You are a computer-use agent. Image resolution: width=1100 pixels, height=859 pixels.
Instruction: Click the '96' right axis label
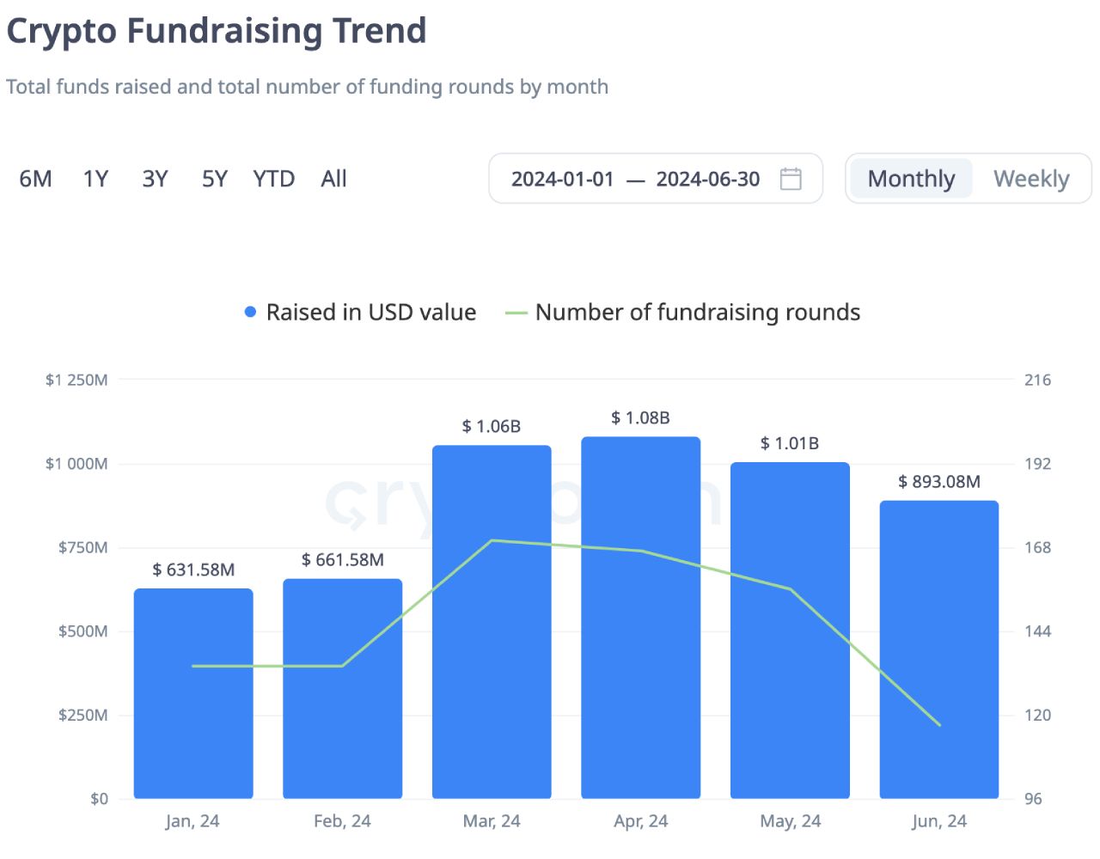[1033, 799]
